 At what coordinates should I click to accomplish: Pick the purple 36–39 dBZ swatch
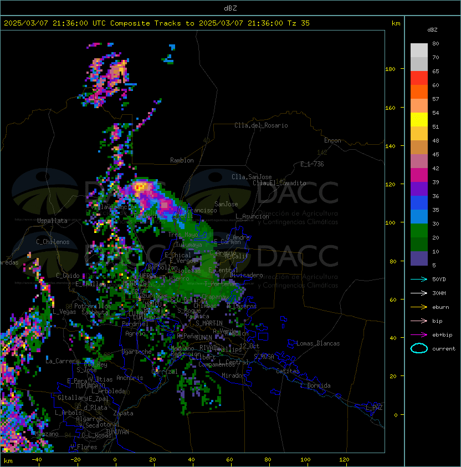(419, 189)
